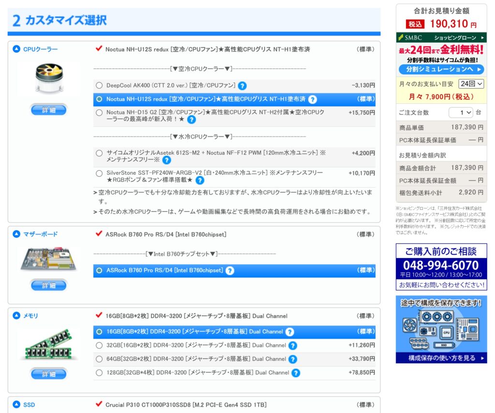Choose the 32GB DDR4-3200 memory option

click(x=99, y=345)
